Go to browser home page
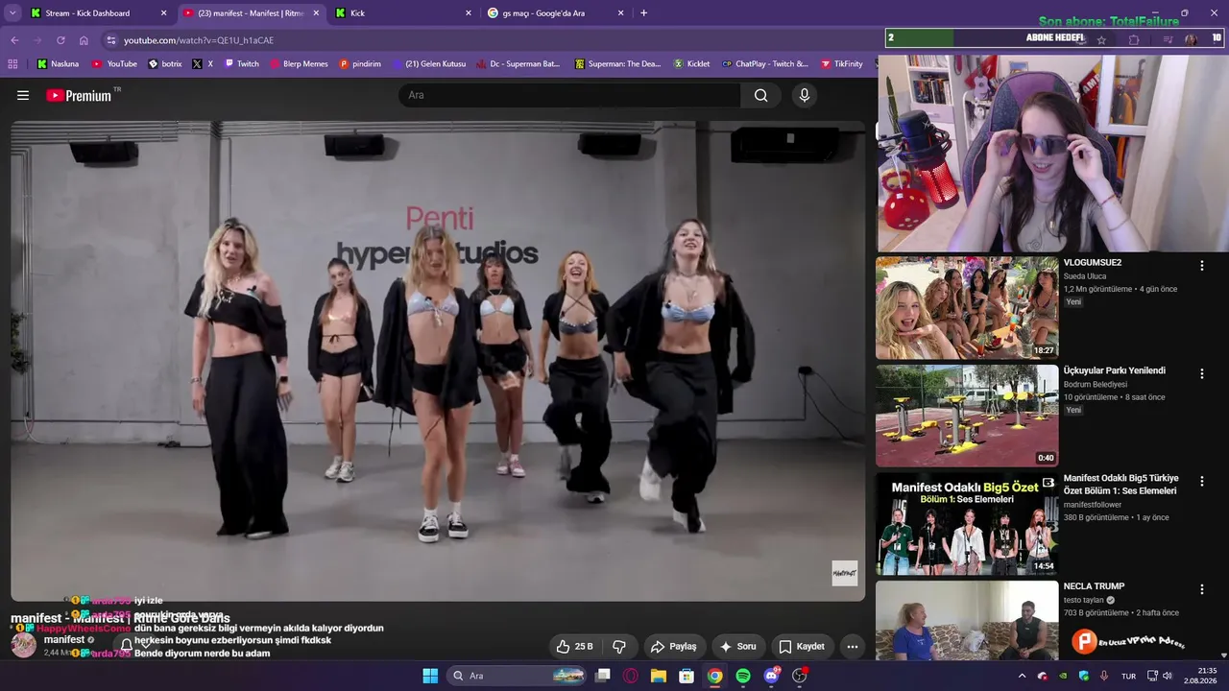 (x=84, y=40)
